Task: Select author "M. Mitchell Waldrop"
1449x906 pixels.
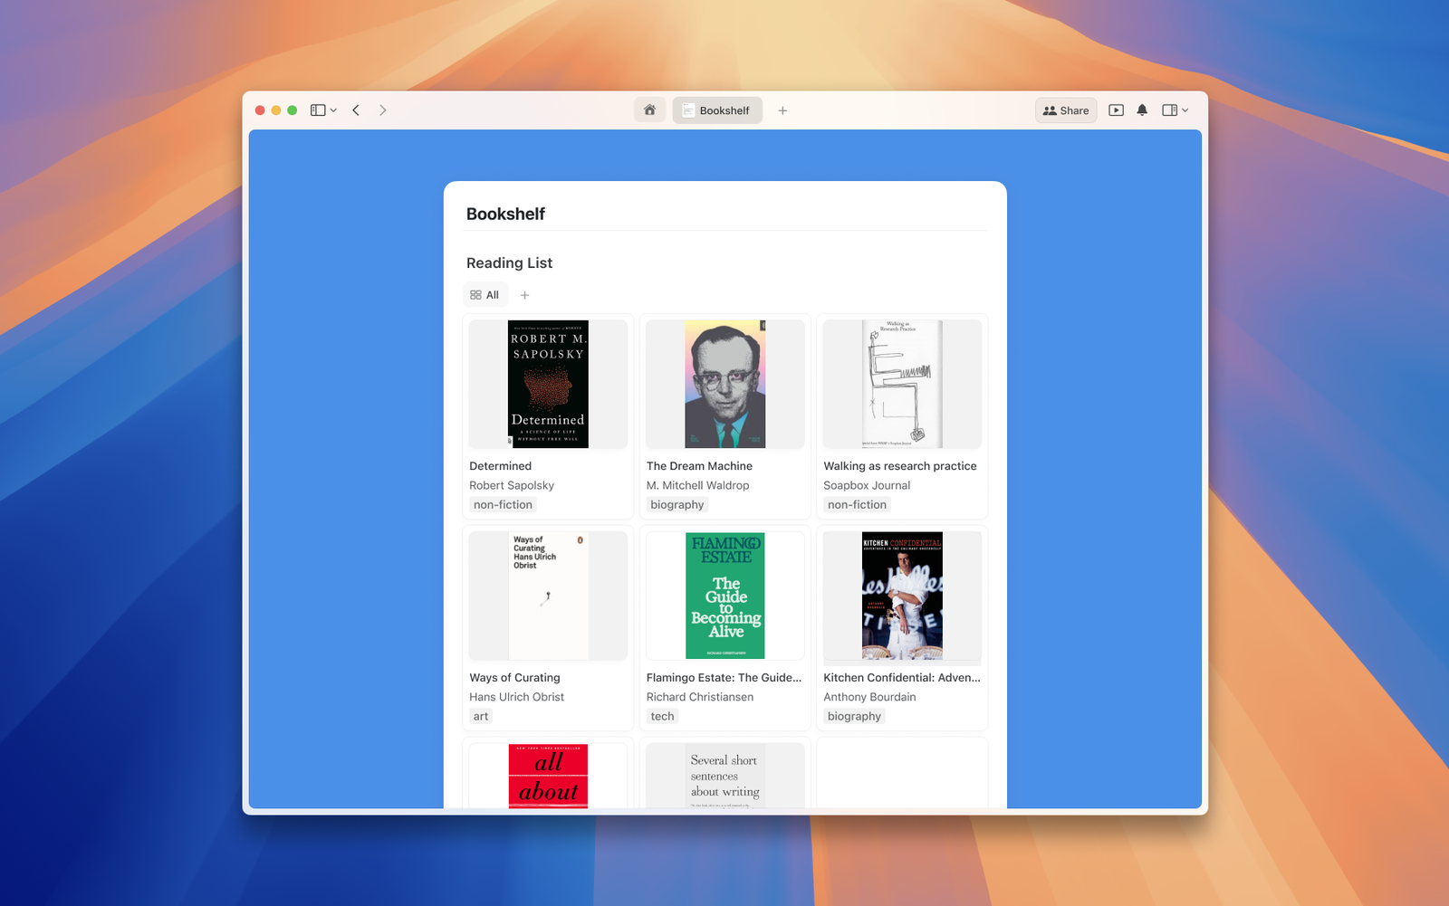Action: tap(698, 486)
